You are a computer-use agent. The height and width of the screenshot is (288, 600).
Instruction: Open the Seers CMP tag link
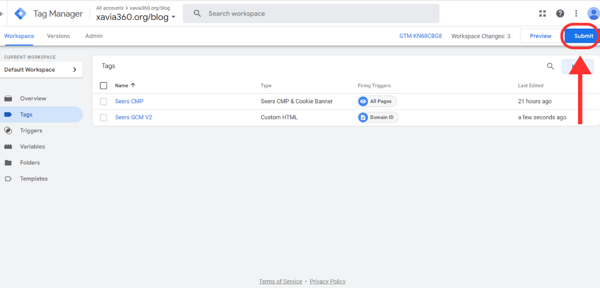pos(129,101)
